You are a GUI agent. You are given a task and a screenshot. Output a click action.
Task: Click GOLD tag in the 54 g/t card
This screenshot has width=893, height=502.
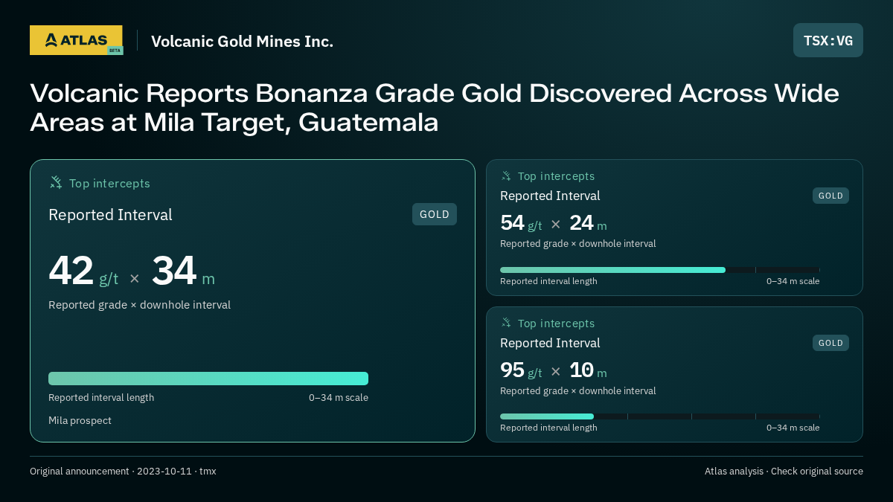[x=830, y=196]
